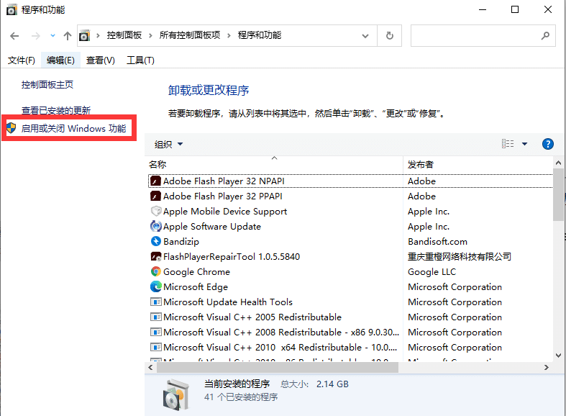Viewport: 566px width, 416px height.
Task: Select Adobe Flash Player 32 NPAPI icon
Action: (x=155, y=181)
